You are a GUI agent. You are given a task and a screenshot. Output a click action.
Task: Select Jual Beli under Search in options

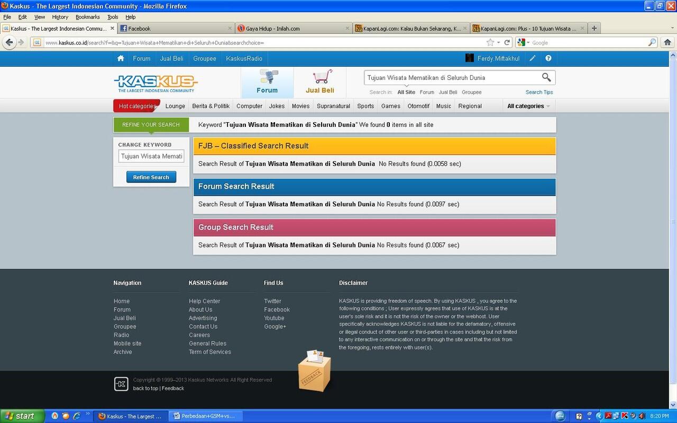tap(448, 92)
